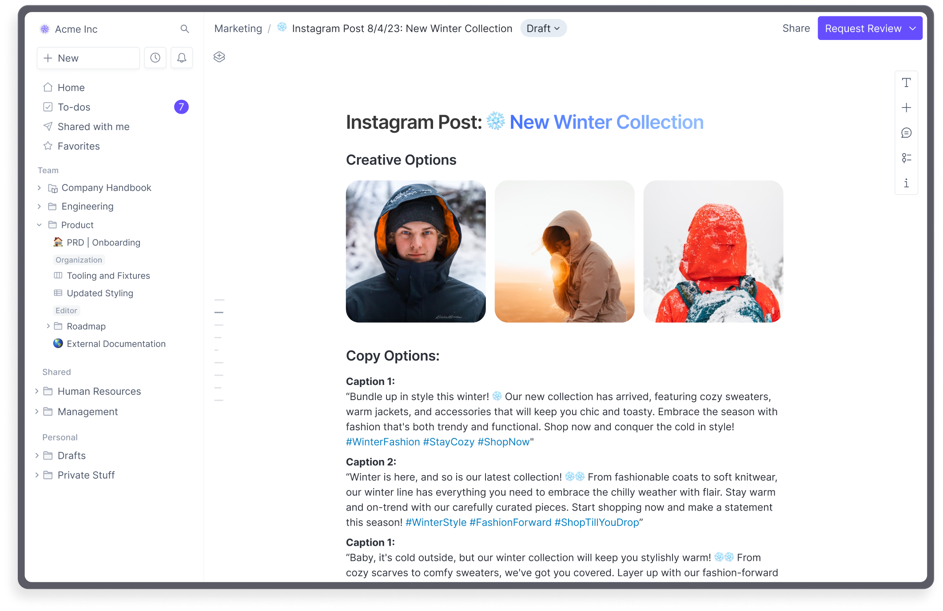Screen dimensions: 943x611
Task: Open search in the sidebar
Action: tap(185, 29)
